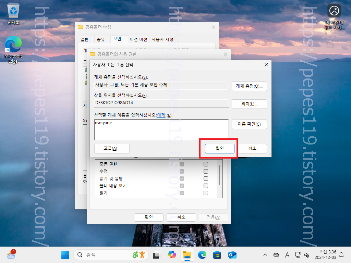Click the muted volume tray icon
Image resolution: width=351 pixels, height=263 pixels.
tap(307, 255)
